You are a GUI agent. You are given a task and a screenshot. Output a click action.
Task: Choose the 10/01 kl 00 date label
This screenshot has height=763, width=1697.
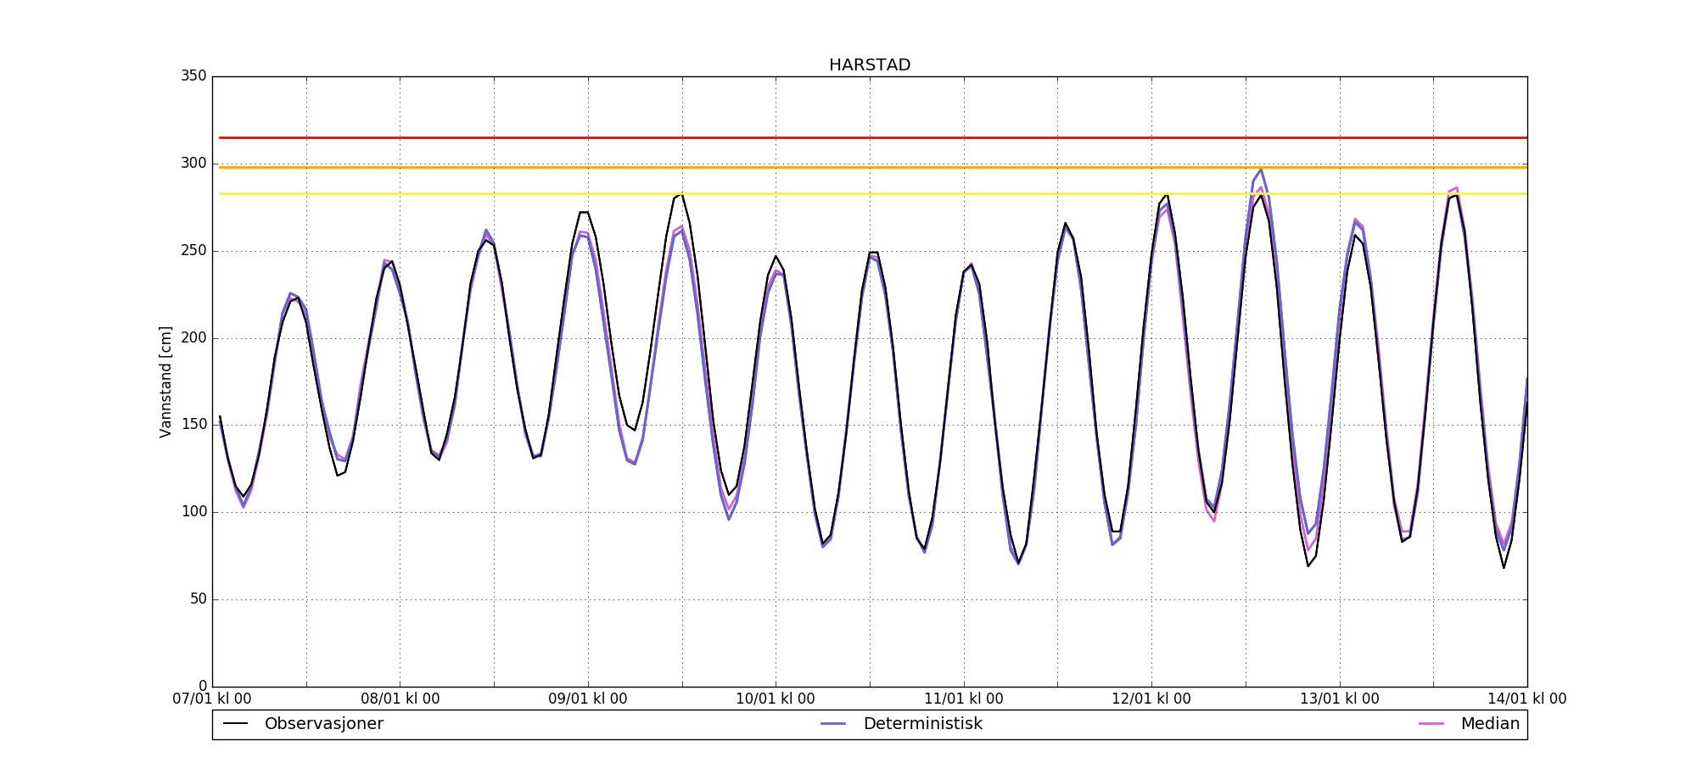click(776, 699)
